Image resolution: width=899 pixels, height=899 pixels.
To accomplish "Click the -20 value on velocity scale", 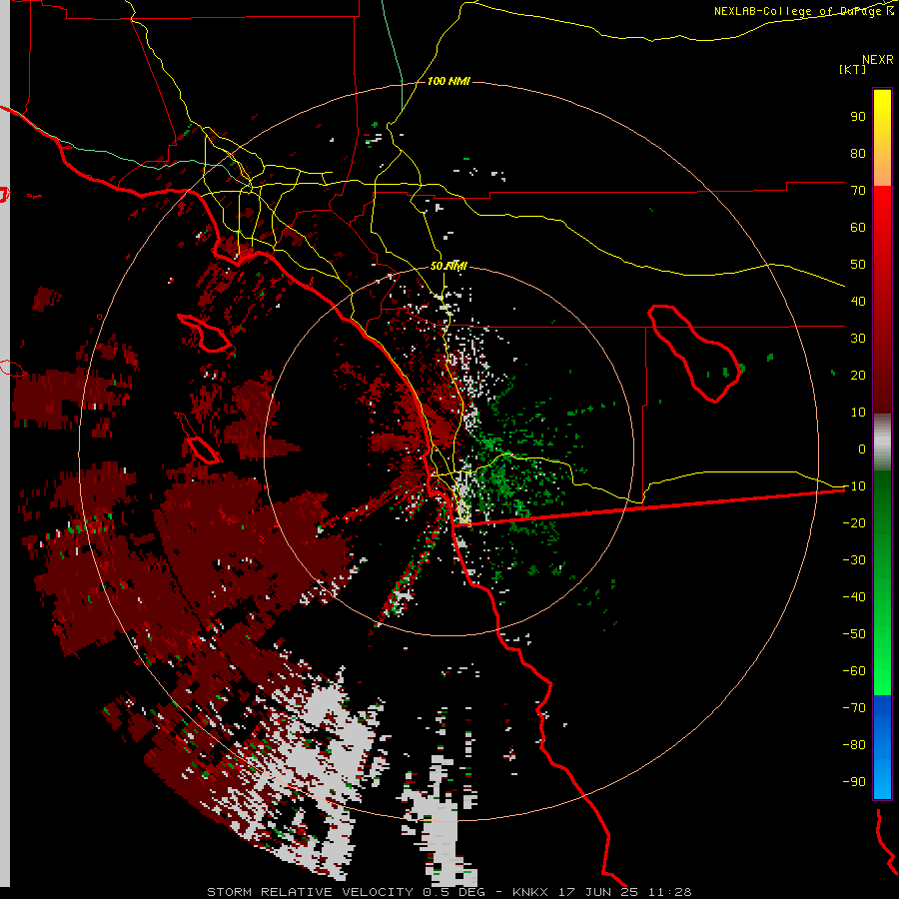I will (854, 522).
